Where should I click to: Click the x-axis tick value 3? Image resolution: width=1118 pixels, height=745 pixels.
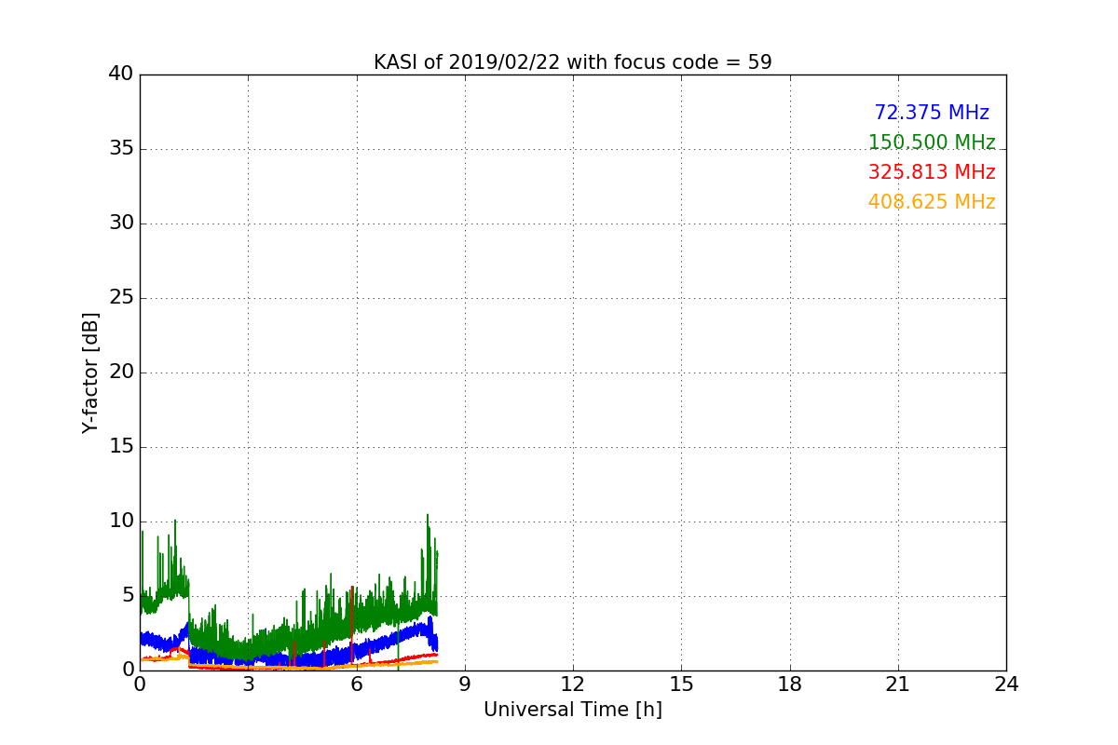click(248, 684)
